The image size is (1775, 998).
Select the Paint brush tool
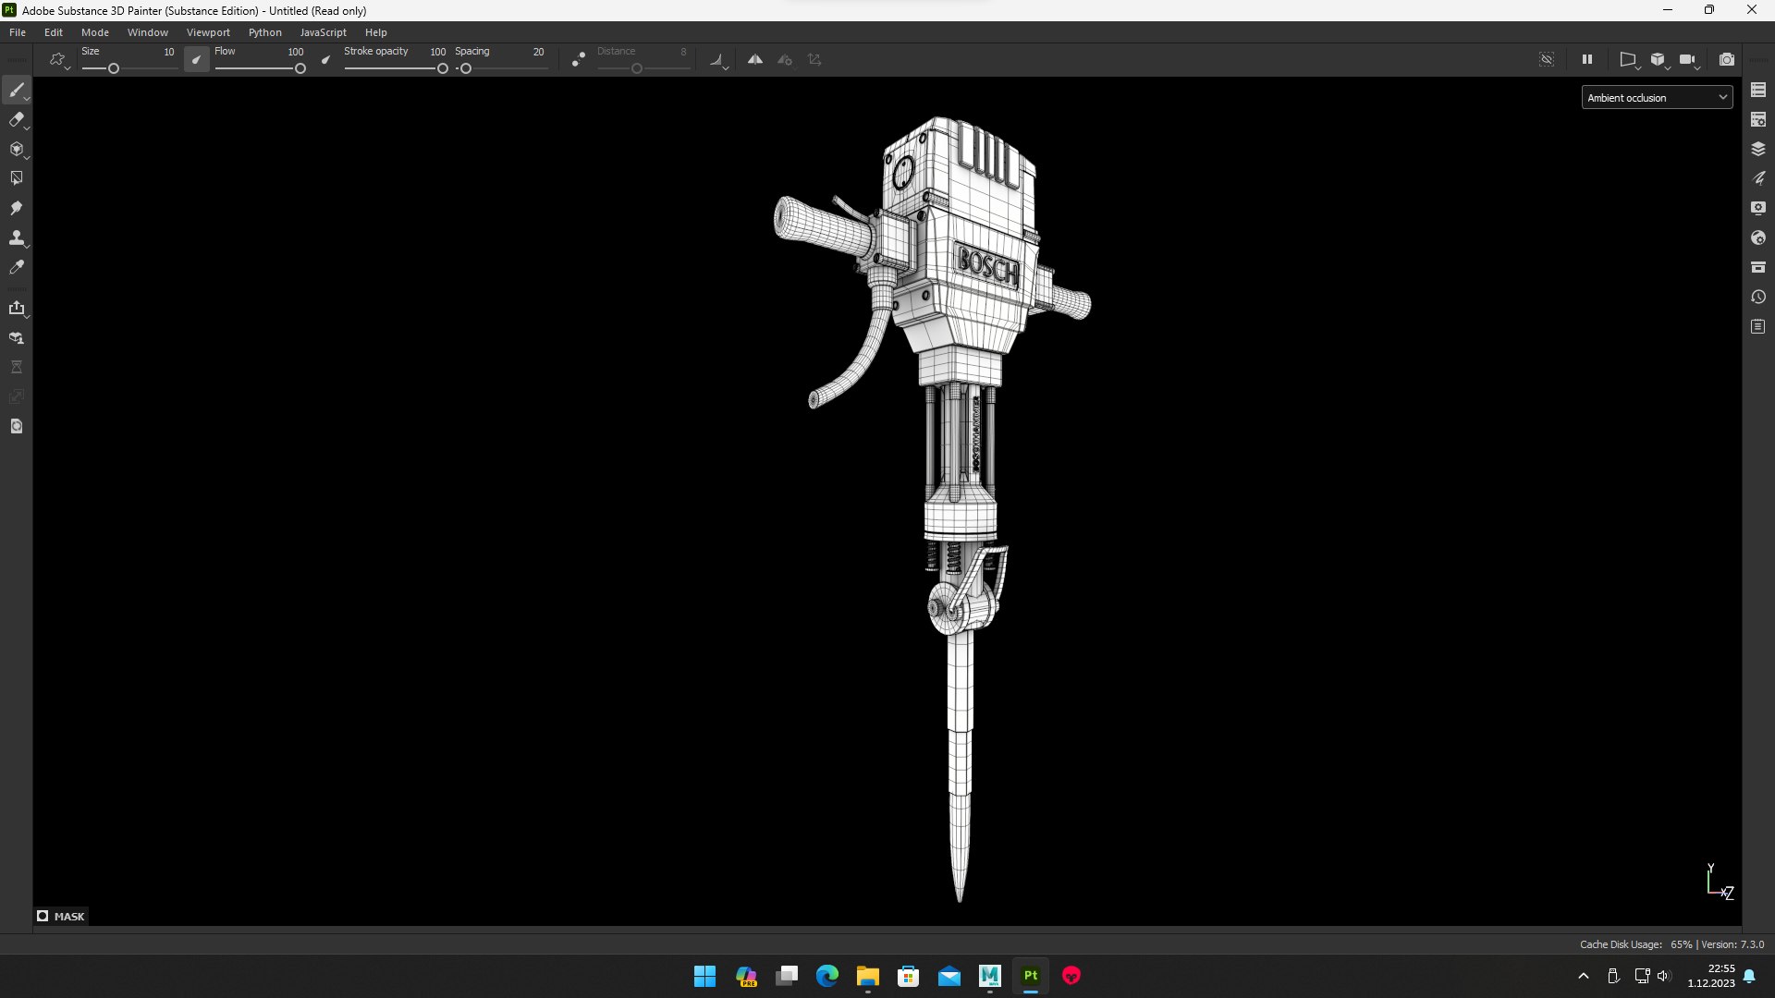(17, 90)
